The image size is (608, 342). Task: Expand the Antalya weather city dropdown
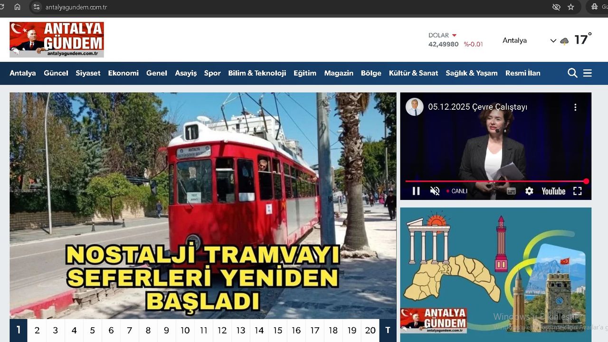click(x=553, y=41)
